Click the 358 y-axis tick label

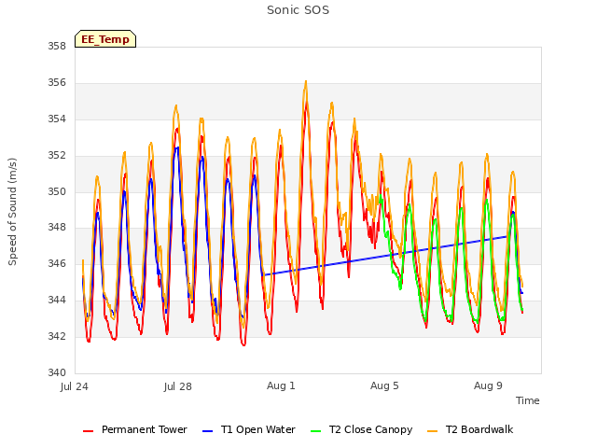57,46
